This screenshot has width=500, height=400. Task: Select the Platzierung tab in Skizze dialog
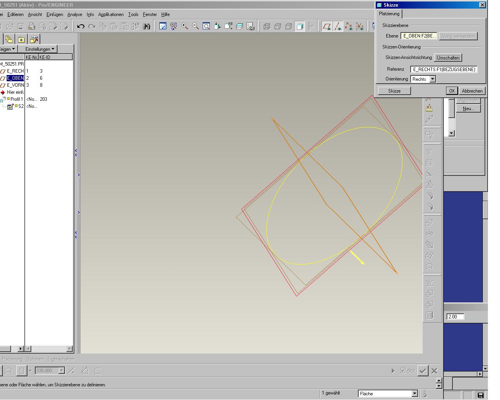pos(389,14)
